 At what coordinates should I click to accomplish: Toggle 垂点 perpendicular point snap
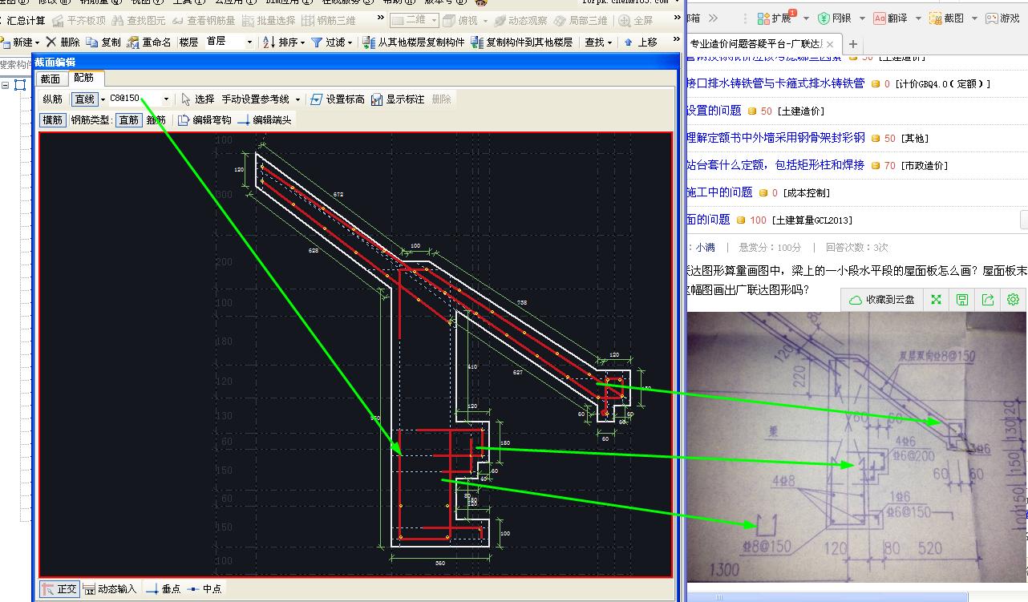click(x=164, y=588)
